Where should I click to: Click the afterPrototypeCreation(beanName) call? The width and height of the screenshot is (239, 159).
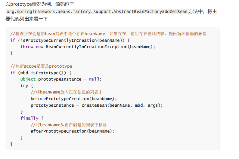tap(73, 131)
